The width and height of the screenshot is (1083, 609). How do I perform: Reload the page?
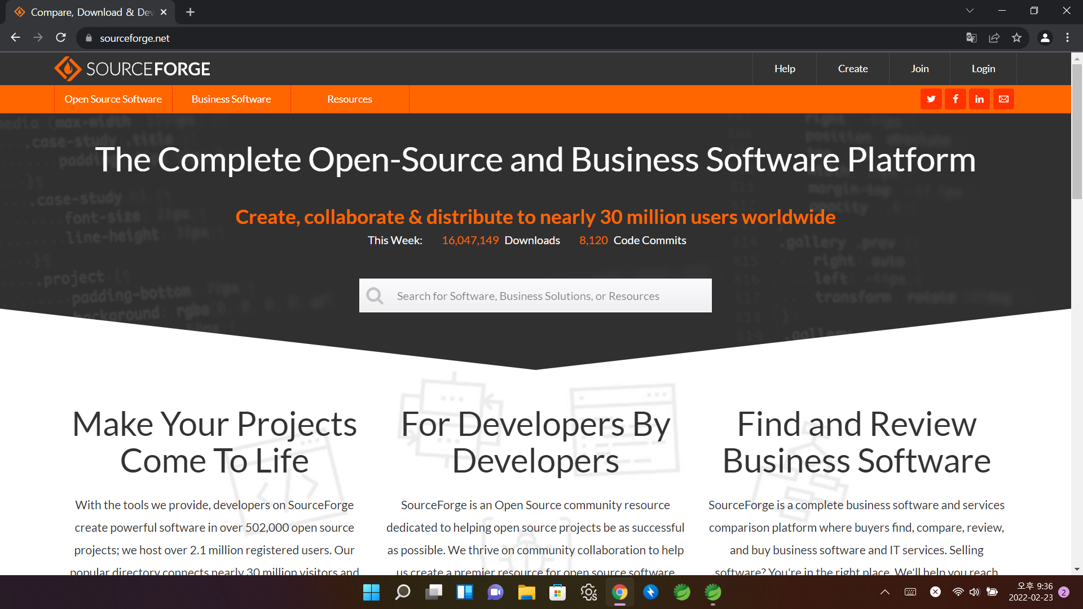pyautogui.click(x=61, y=38)
